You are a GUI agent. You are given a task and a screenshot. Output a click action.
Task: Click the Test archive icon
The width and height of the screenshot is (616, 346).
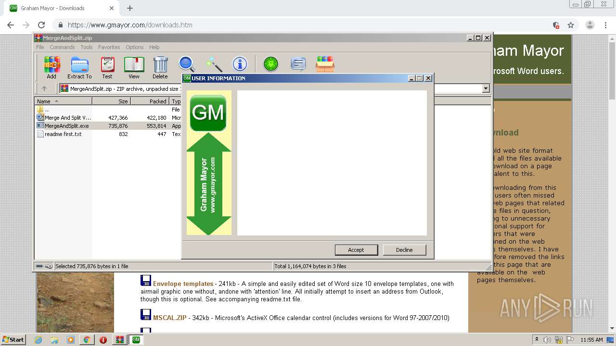click(107, 68)
